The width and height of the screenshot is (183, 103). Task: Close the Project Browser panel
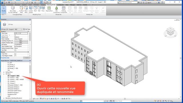[30, 61]
